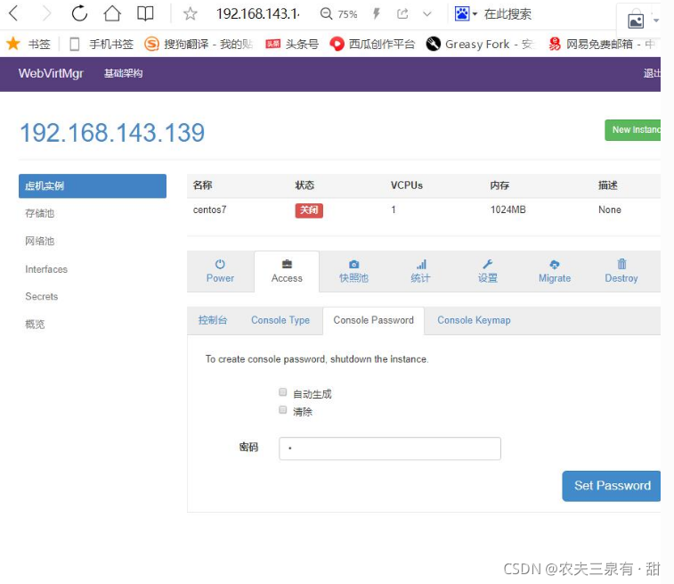Reload the page with the refresh icon
Screen dimensions: 674x584
(x=79, y=13)
